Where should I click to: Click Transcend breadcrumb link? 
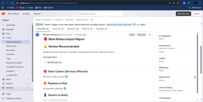(x=58, y=20)
